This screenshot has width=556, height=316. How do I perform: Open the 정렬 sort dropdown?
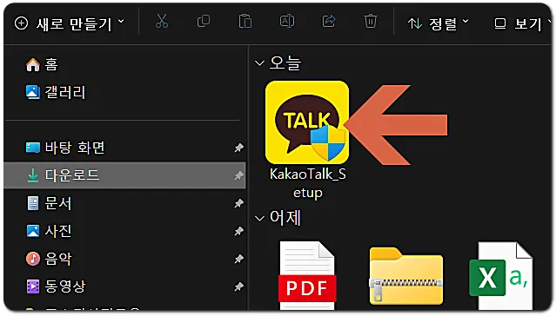(439, 23)
